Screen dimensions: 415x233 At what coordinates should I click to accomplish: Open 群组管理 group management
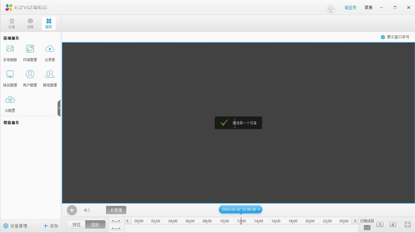point(50,79)
